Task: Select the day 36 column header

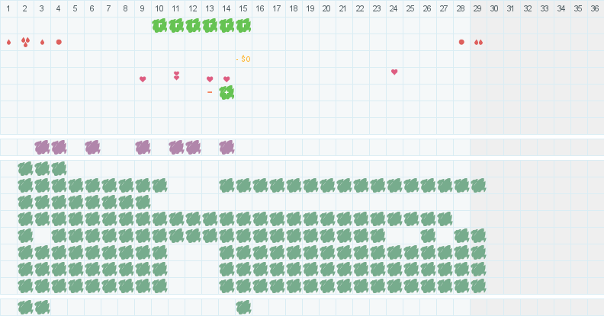Action: (595, 8)
